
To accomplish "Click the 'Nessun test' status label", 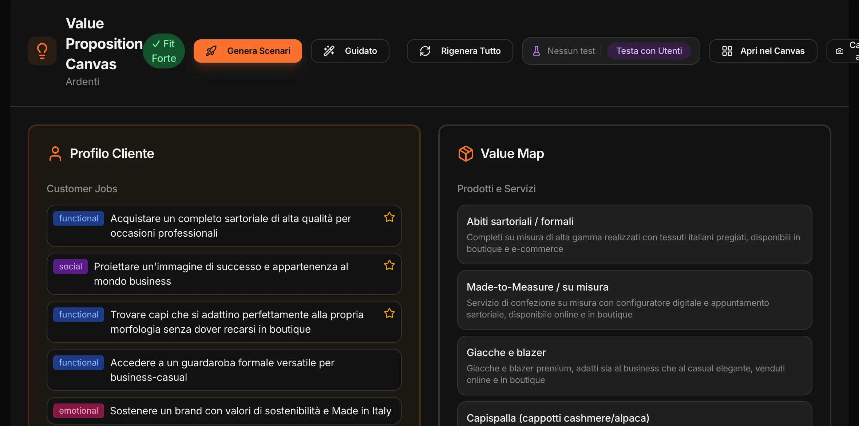I will pyautogui.click(x=571, y=51).
